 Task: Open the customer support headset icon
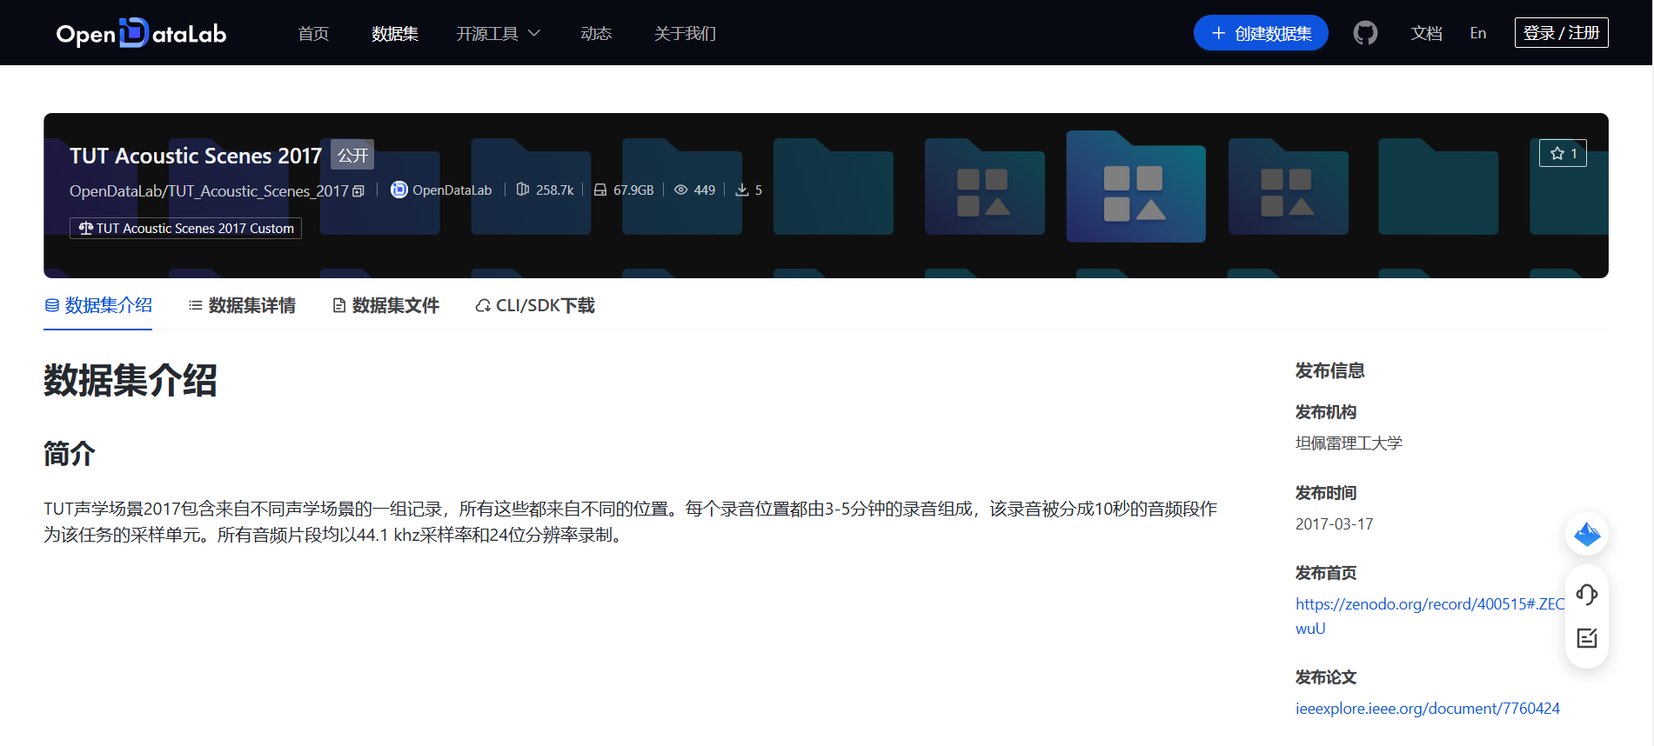pos(1587,595)
